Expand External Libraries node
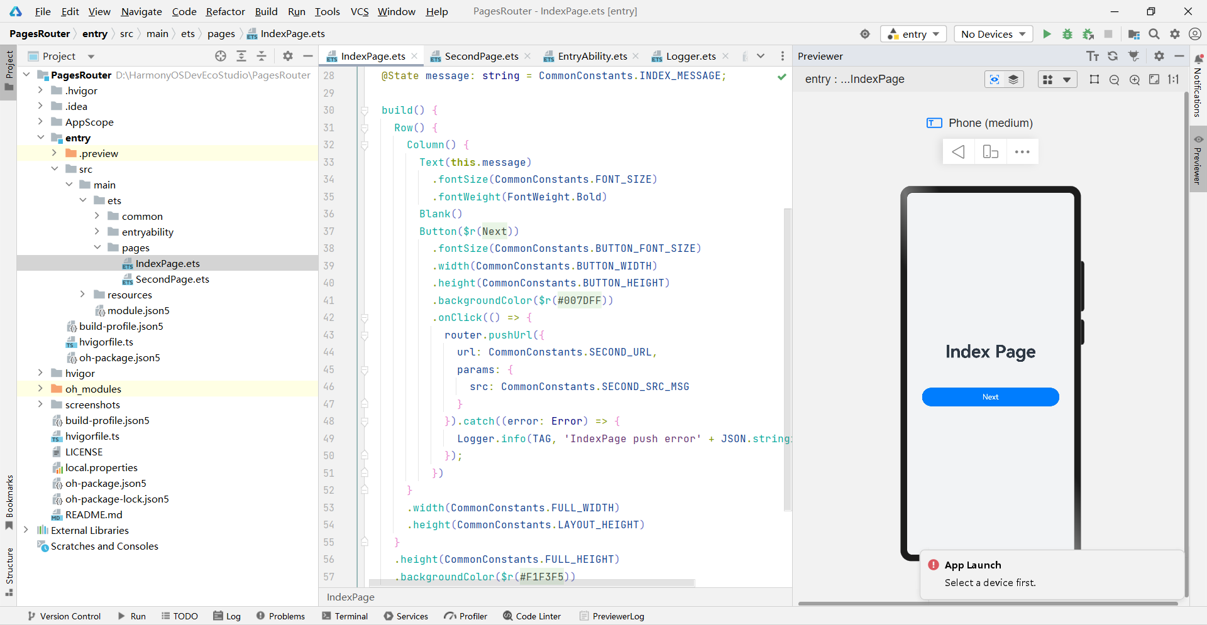The height and width of the screenshot is (625, 1207). (x=26, y=530)
